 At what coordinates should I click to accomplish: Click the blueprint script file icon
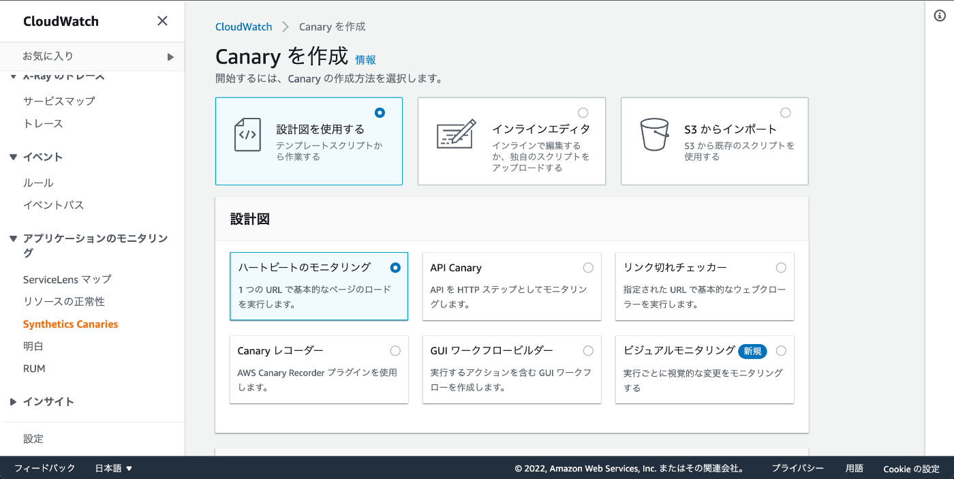[x=247, y=134]
